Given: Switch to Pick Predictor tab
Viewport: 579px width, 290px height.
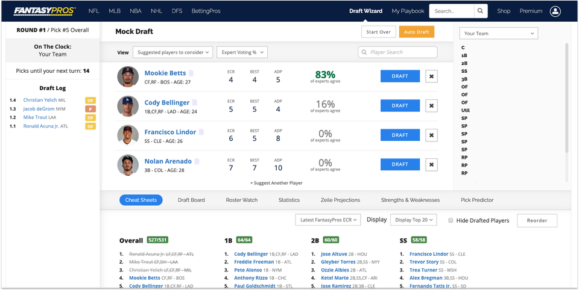Looking at the screenshot, I should (477, 200).
